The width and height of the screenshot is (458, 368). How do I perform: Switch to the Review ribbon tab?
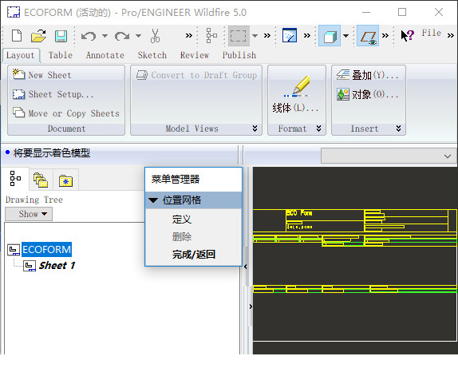(x=195, y=55)
